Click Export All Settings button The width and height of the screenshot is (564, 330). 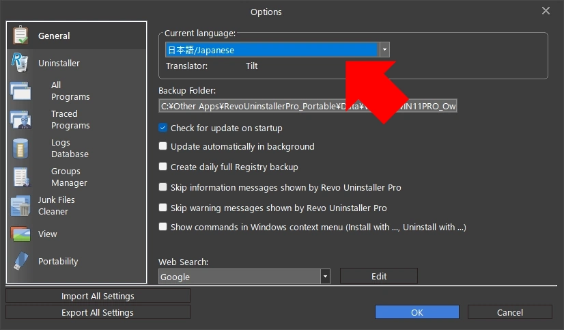(98, 312)
